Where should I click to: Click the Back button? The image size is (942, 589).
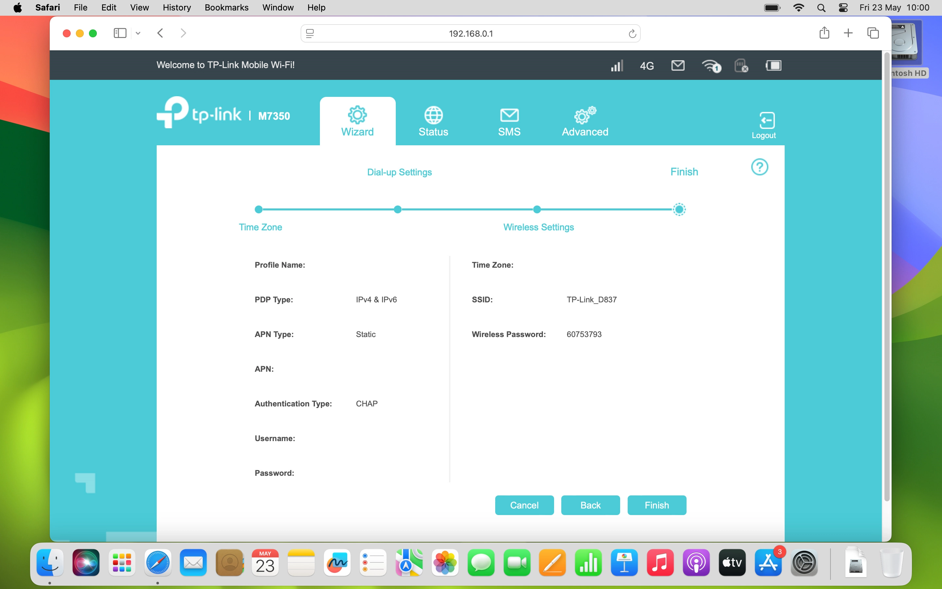point(590,505)
